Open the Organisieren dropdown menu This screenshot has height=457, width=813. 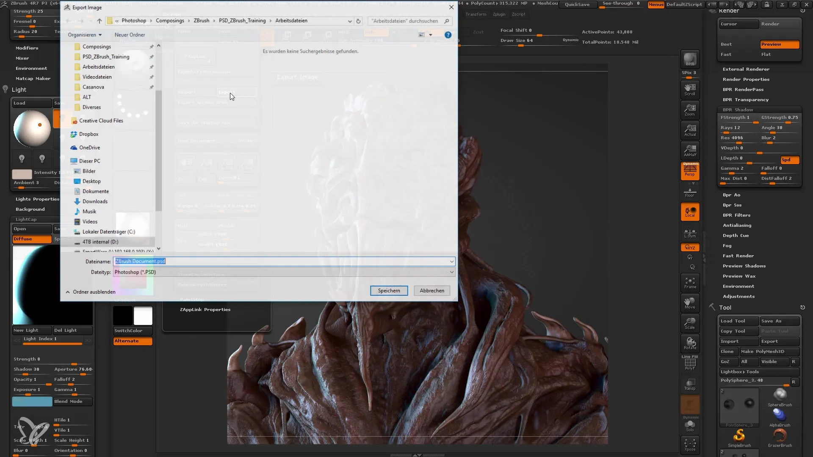click(85, 35)
